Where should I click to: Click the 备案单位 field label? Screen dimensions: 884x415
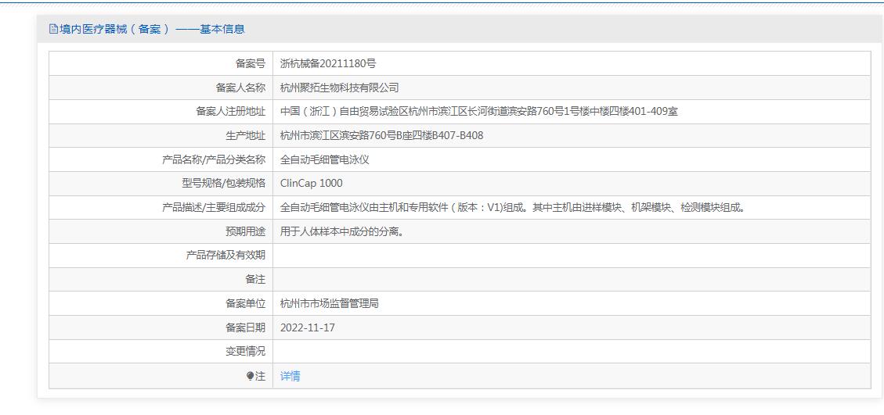(245, 303)
